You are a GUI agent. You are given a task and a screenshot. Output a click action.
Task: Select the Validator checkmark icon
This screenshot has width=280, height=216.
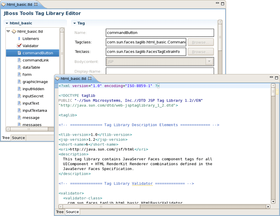19,46
